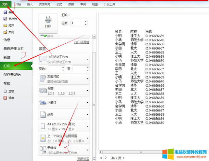Image resolution: width=209 pixels, height=161 pixels.
Task: Click the Save icon in sidebar
Action: pos(5,12)
